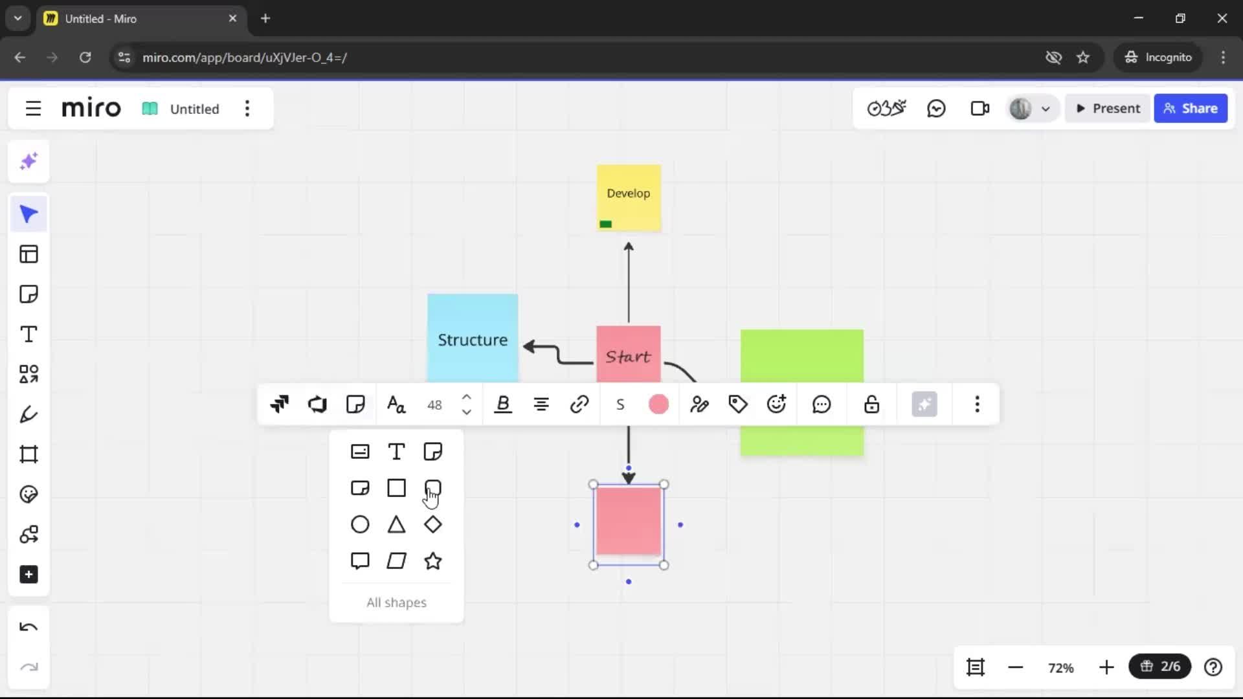Click the Miro AI sparkle icon in the left sidebar
This screenshot has width=1243, height=699.
28,161
